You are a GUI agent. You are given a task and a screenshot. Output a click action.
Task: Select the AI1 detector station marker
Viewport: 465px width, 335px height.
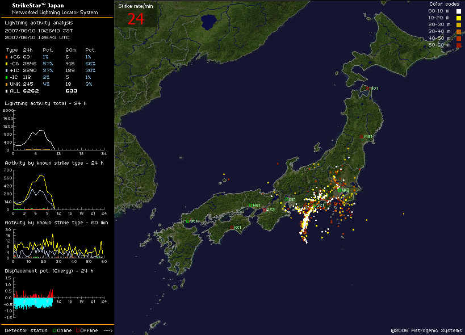(x=287, y=199)
